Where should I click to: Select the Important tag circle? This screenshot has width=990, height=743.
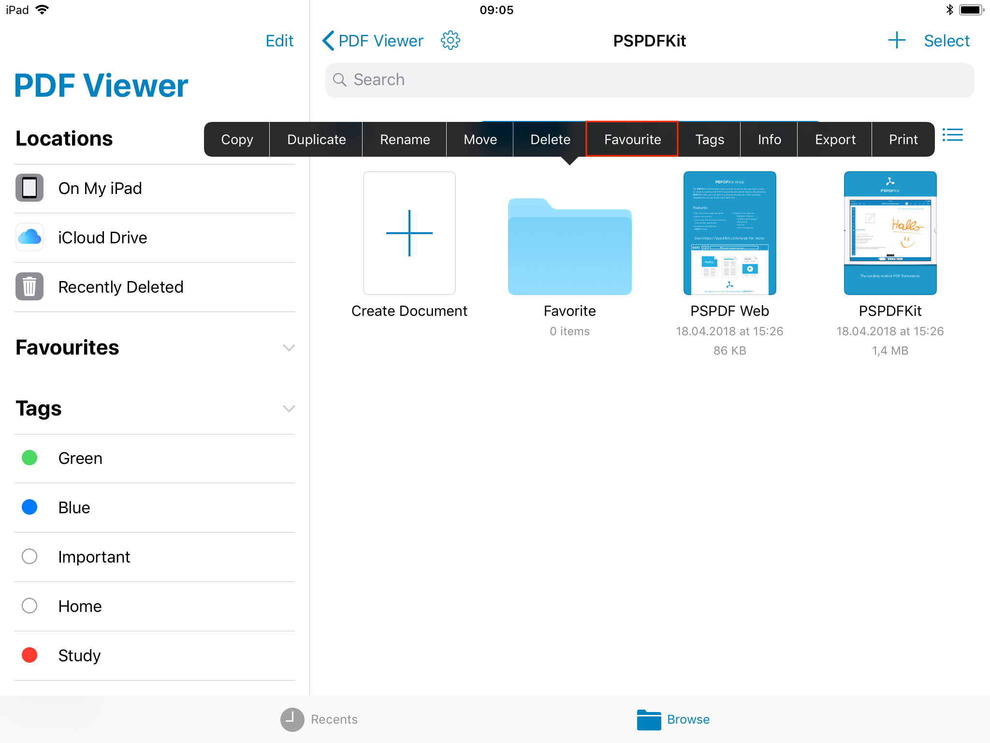coord(29,557)
